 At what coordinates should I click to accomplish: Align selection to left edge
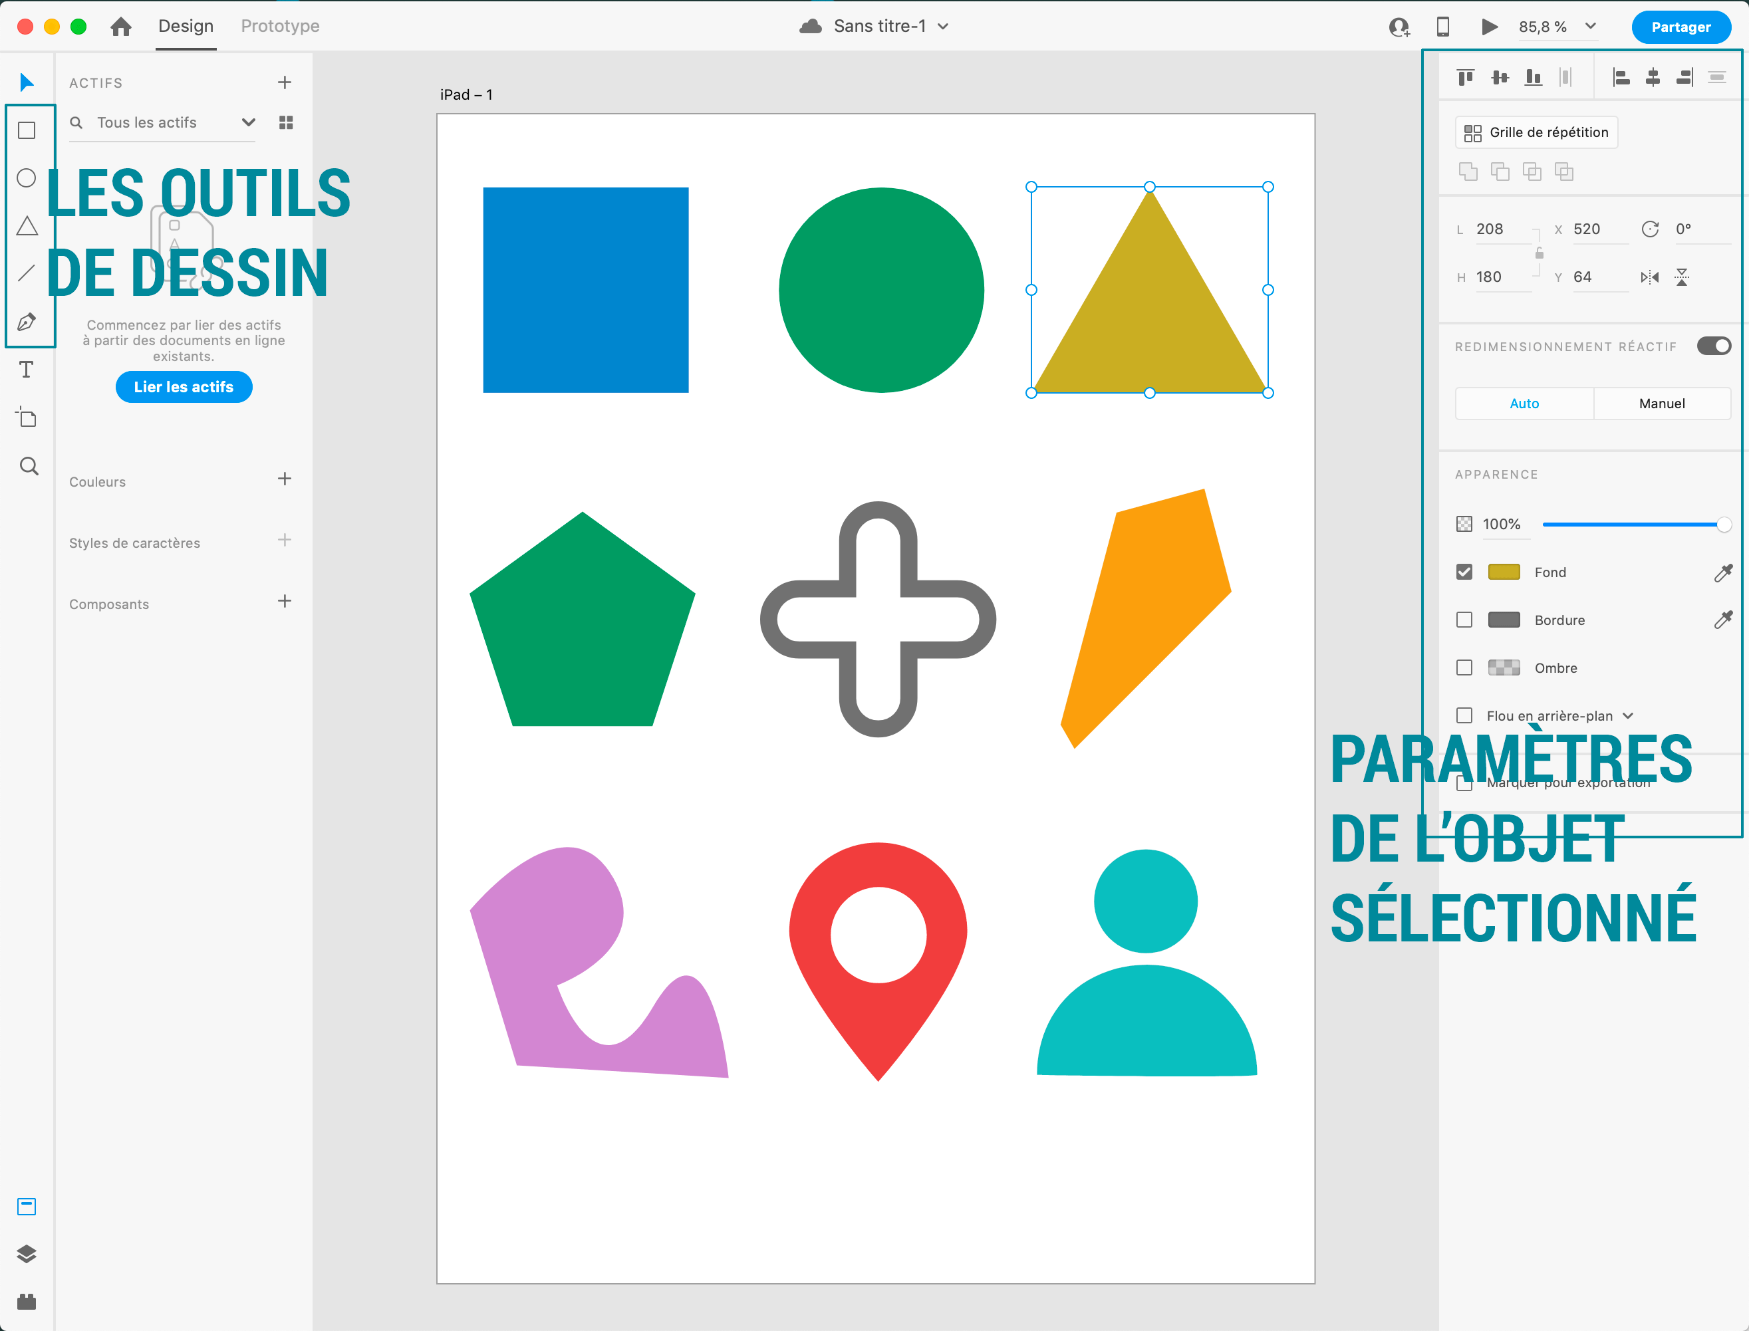click(1621, 78)
